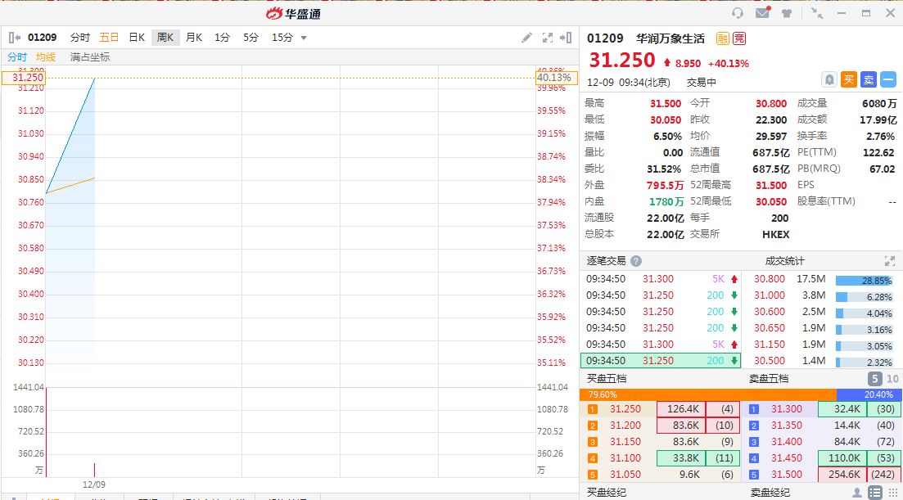Image resolution: width=903 pixels, height=500 pixels.
Task: Select the highlighted 09:34:50 31.250 trade row
Action: (661, 361)
